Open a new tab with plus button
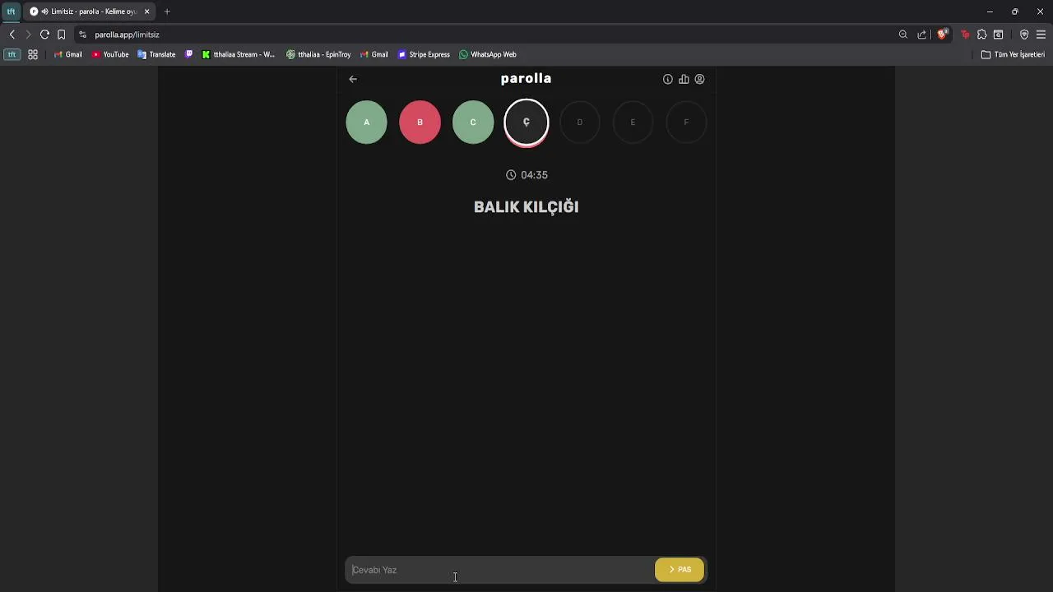 (x=167, y=12)
